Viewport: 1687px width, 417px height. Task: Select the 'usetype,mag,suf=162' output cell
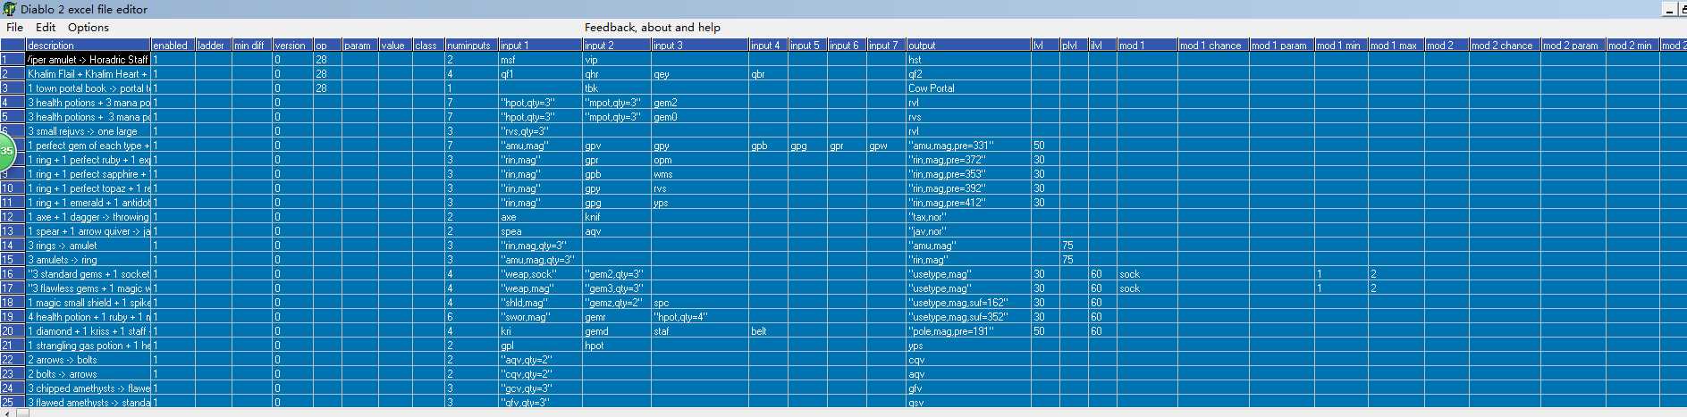(968, 303)
